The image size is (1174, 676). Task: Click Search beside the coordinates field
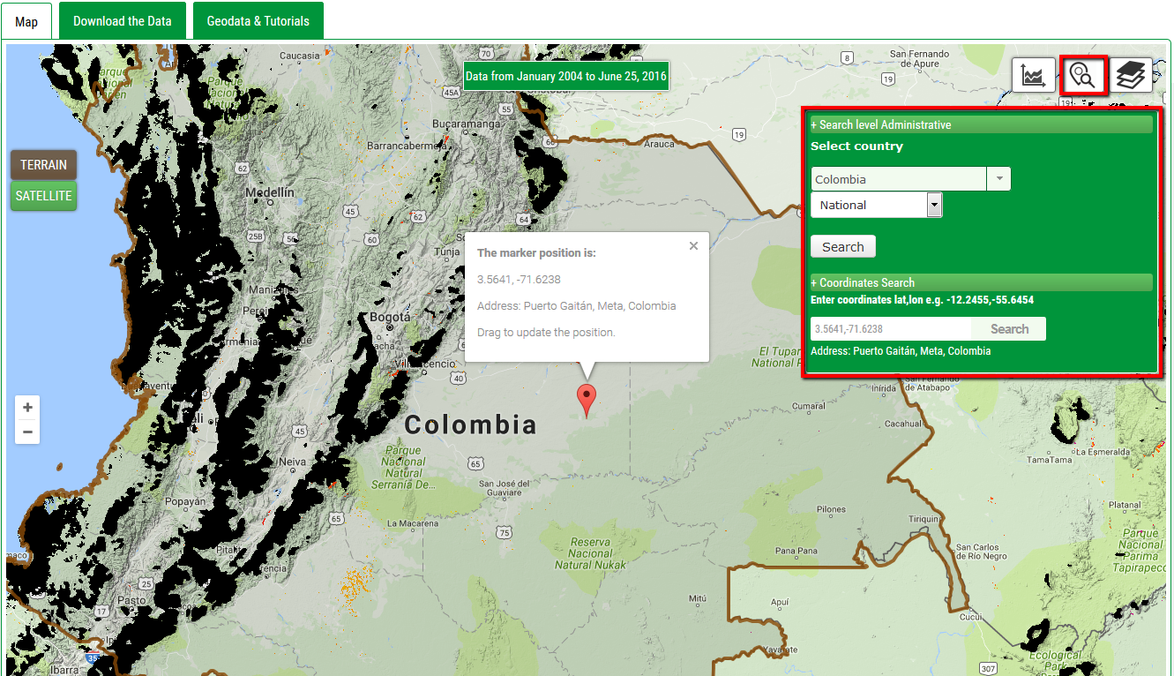pos(1009,329)
